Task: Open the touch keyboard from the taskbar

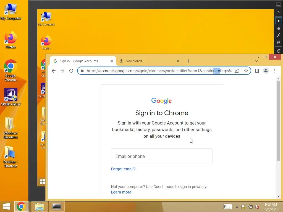Action: coord(228,206)
